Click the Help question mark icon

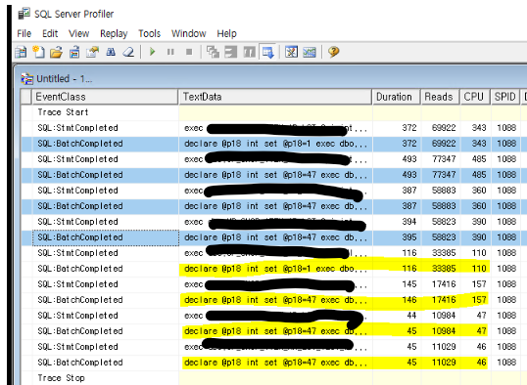pos(333,52)
